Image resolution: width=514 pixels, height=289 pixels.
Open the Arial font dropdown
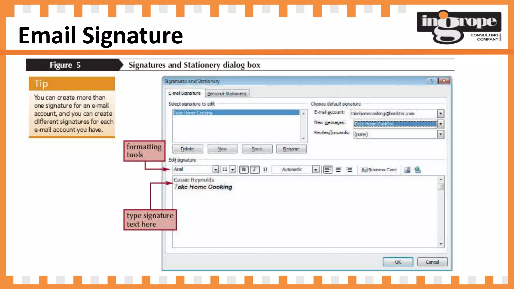click(215, 170)
